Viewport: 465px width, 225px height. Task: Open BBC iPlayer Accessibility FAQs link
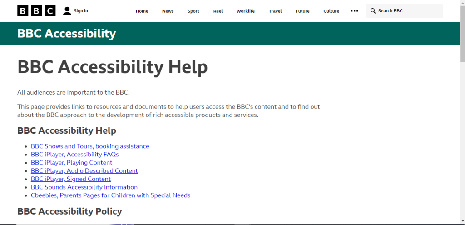click(75, 155)
